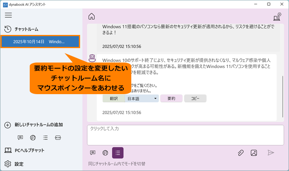Close the dynabook AI アシスタント window

pyautogui.click(x=282, y=4)
